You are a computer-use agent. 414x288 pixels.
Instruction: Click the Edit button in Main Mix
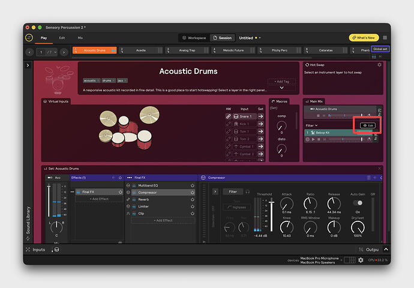[x=368, y=125]
